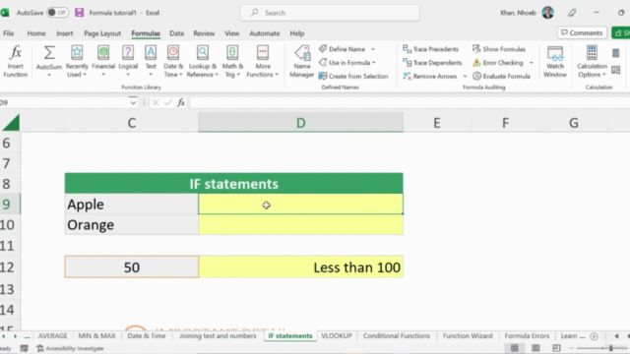Image resolution: width=630 pixels, height=354 pixels.
Task: Open the AVERAGE sheet tab
Action: 52,336
